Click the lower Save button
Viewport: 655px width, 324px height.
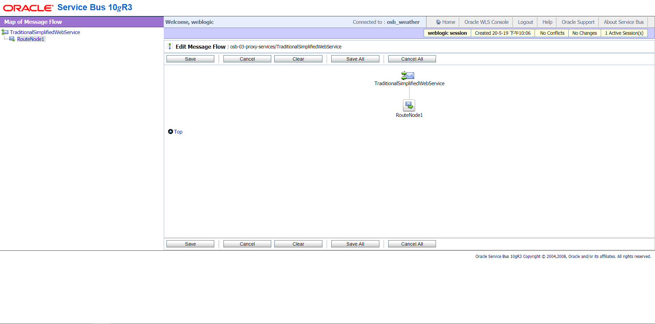[190, 244]
